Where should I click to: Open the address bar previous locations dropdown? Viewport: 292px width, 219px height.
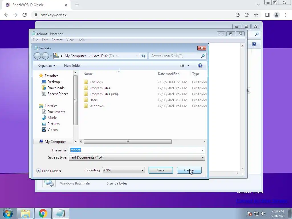[x=137, y=56]
